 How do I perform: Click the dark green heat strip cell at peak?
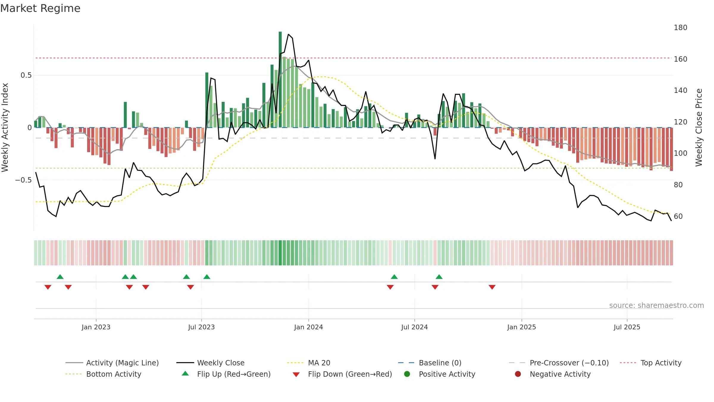click(280, 253)
